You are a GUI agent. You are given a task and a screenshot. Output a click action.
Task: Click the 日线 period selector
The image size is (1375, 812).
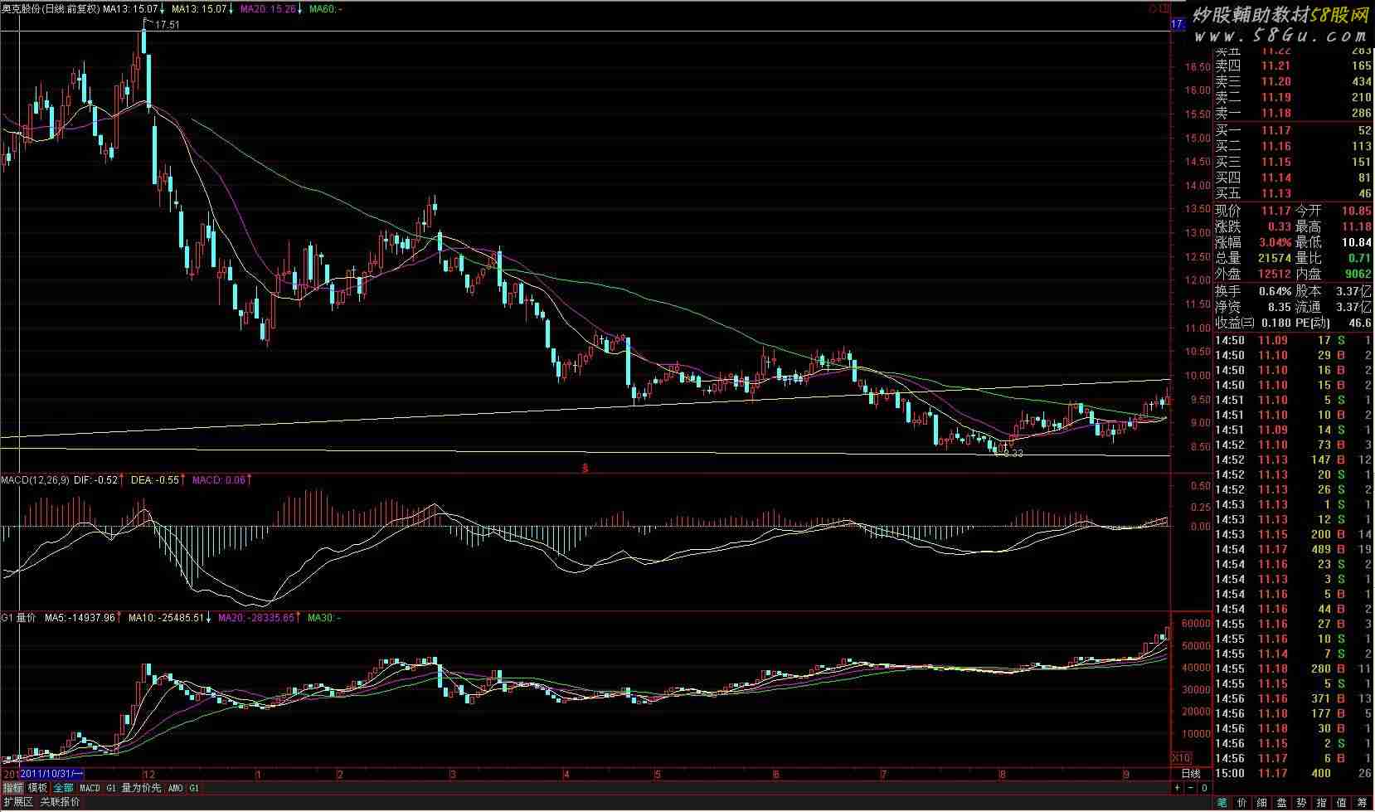[x=1190, y=774]
